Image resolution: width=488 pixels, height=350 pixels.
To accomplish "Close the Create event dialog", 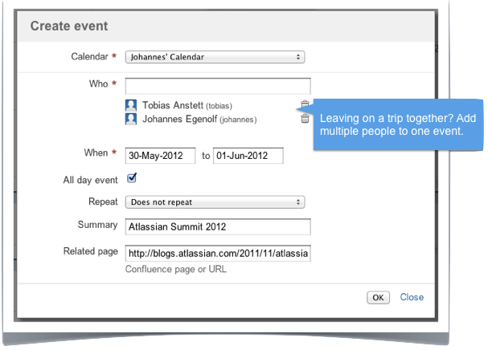I will pos(412,298).
